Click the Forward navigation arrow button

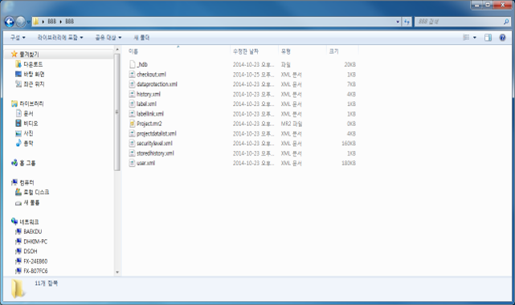pyautogui.click(x=20, y=22)
